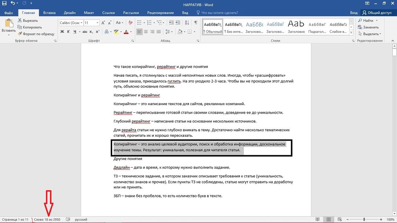Click Вход to sign in
The width and height of the screenshot is (397, 223).
tap(354, 13)
